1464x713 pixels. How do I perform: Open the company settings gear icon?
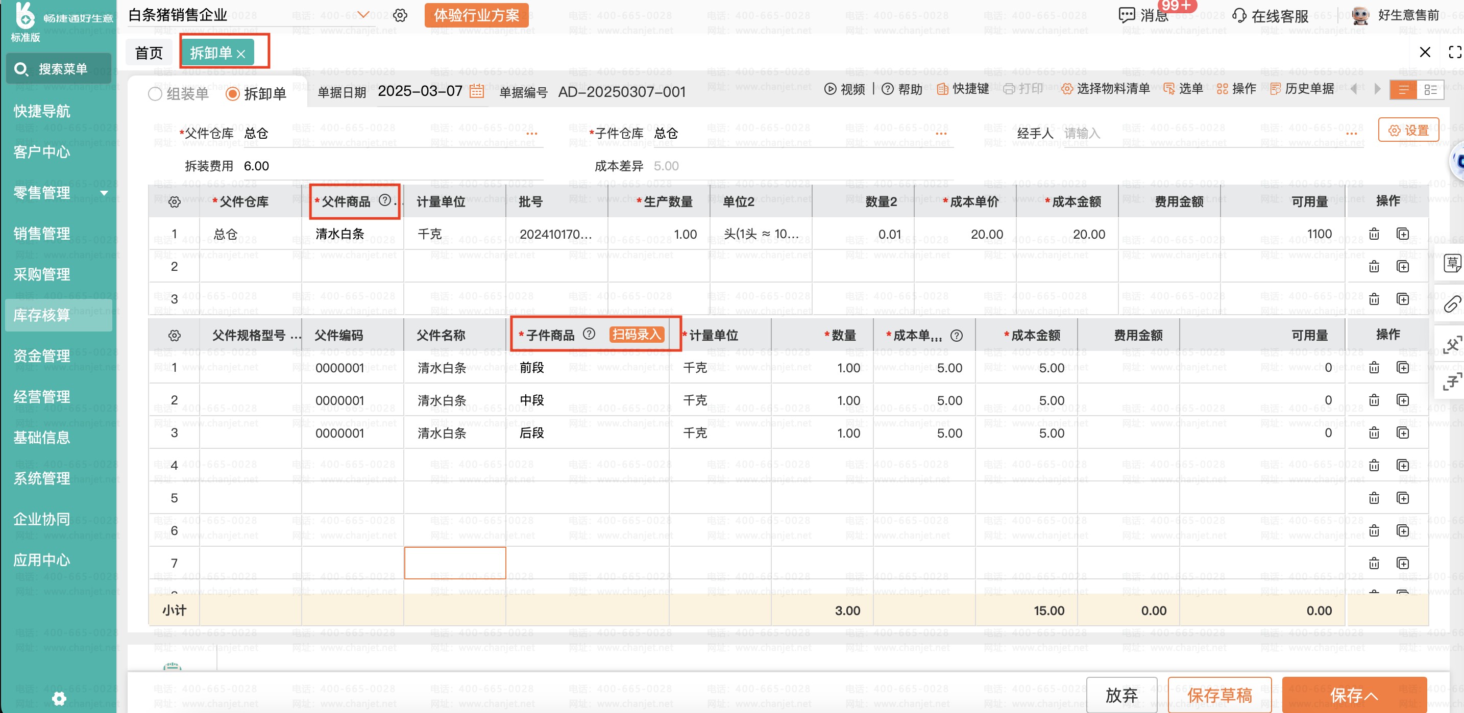(400, 15)
